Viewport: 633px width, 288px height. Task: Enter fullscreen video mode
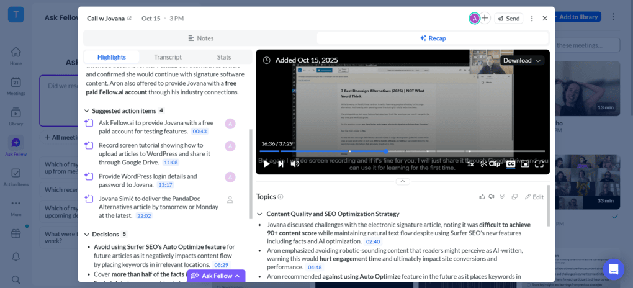(539, 164)
